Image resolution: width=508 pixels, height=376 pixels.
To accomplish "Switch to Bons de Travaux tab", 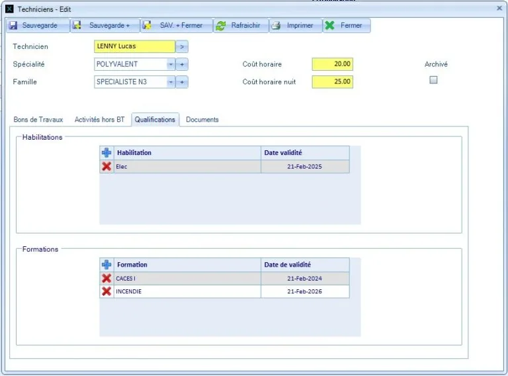I will pyautogui.click(x=38, y=120).
